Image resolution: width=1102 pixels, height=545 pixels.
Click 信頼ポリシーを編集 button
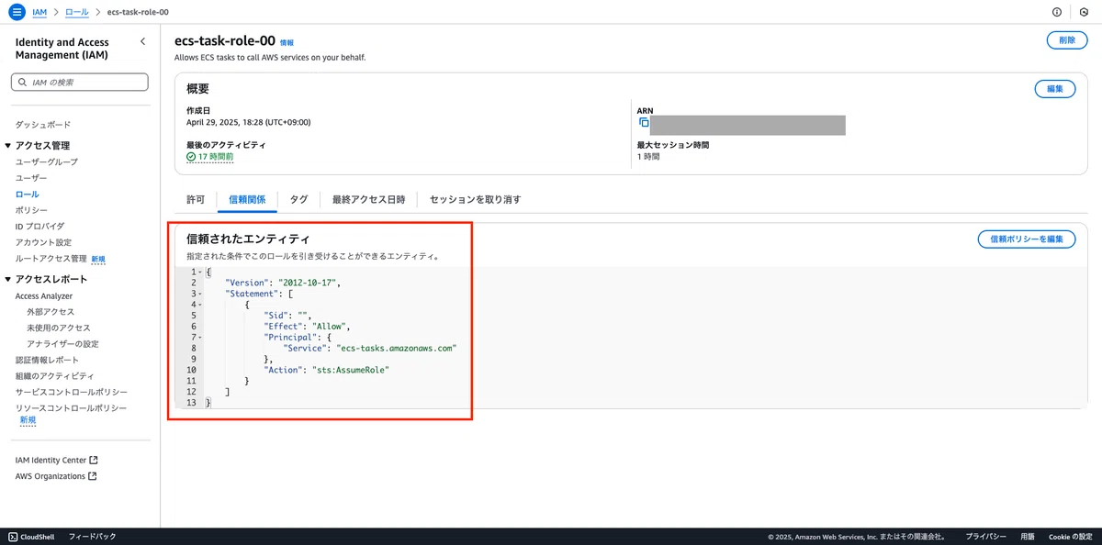[x=1027, y=239]
